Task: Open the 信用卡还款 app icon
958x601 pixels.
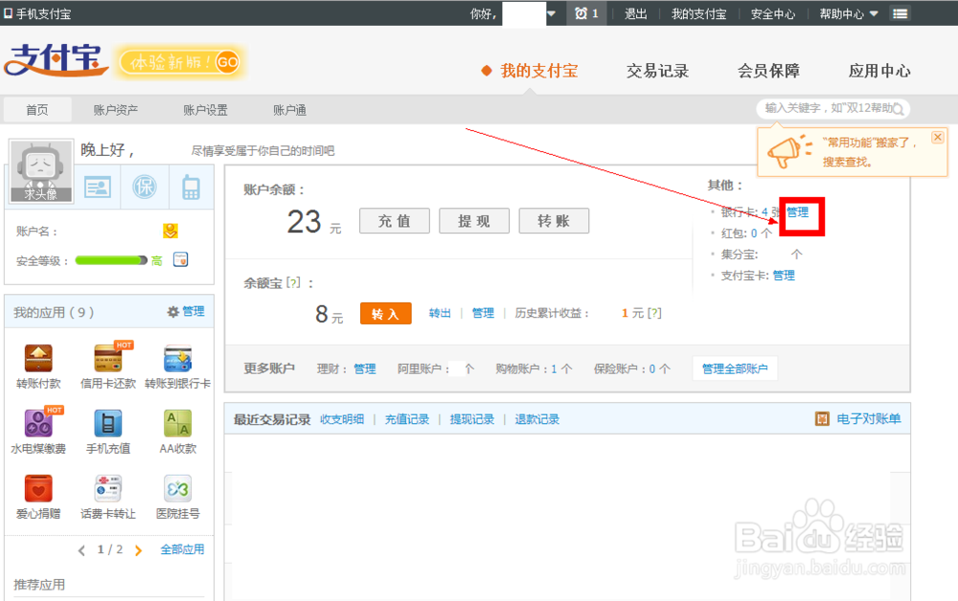Action: [x=108, y=358]
